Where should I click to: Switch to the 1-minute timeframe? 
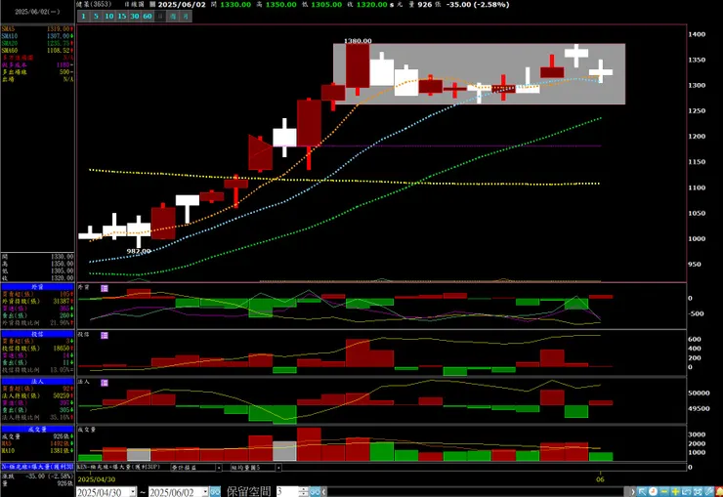point(83,17)
